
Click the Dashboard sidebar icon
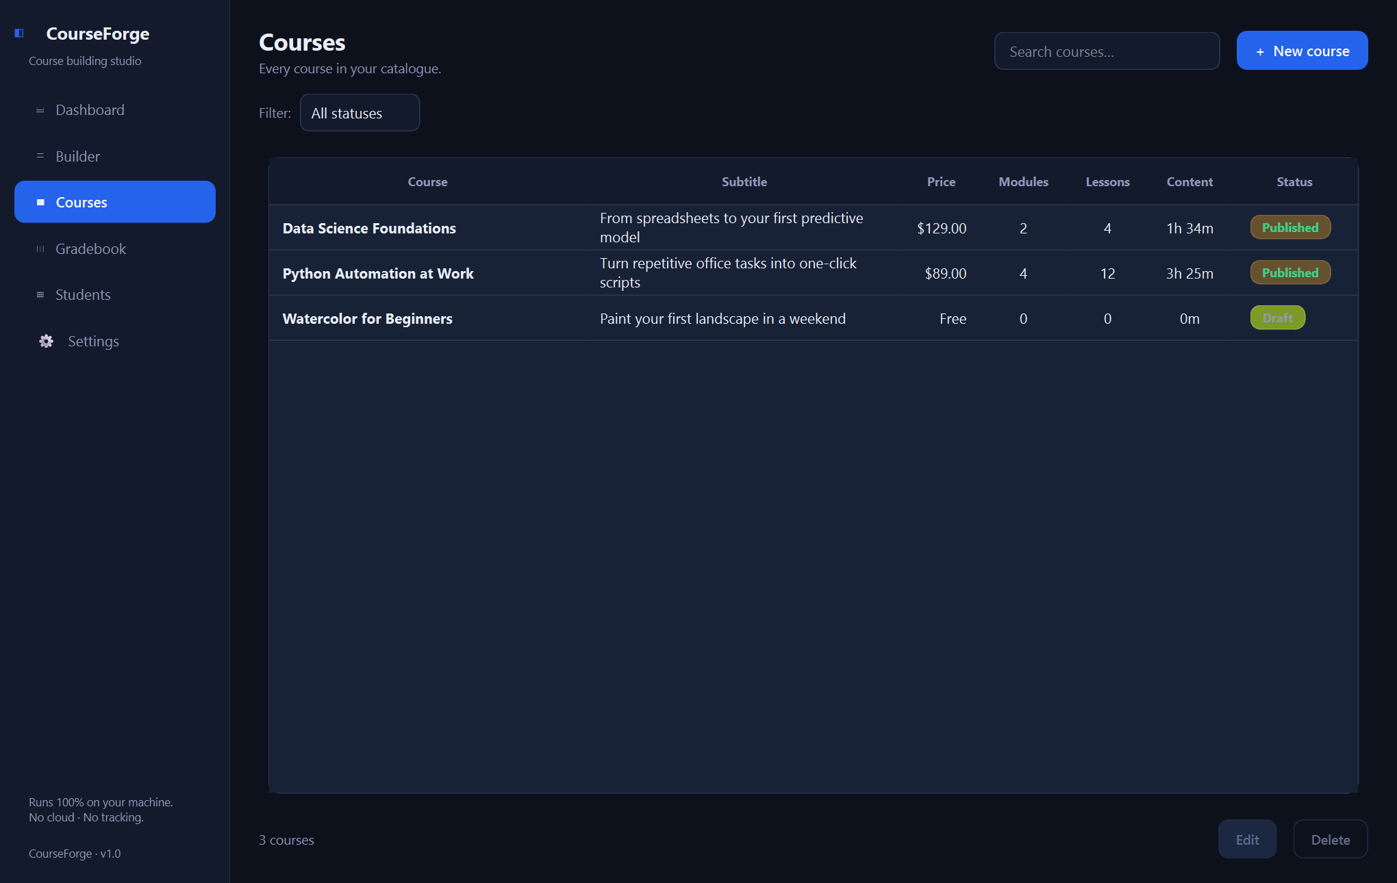[40, 110]
